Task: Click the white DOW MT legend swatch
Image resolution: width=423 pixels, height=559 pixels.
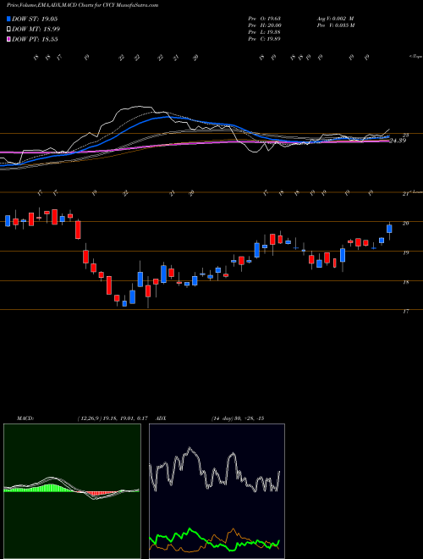Action: coord(9,30)
